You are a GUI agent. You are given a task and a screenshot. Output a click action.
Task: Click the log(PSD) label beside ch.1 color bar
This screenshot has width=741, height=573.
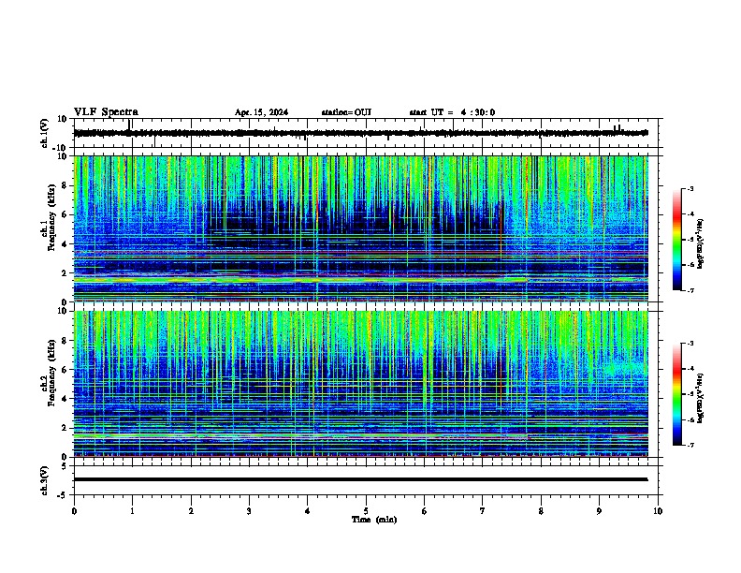pyautogui.click(x=701, y=244)
